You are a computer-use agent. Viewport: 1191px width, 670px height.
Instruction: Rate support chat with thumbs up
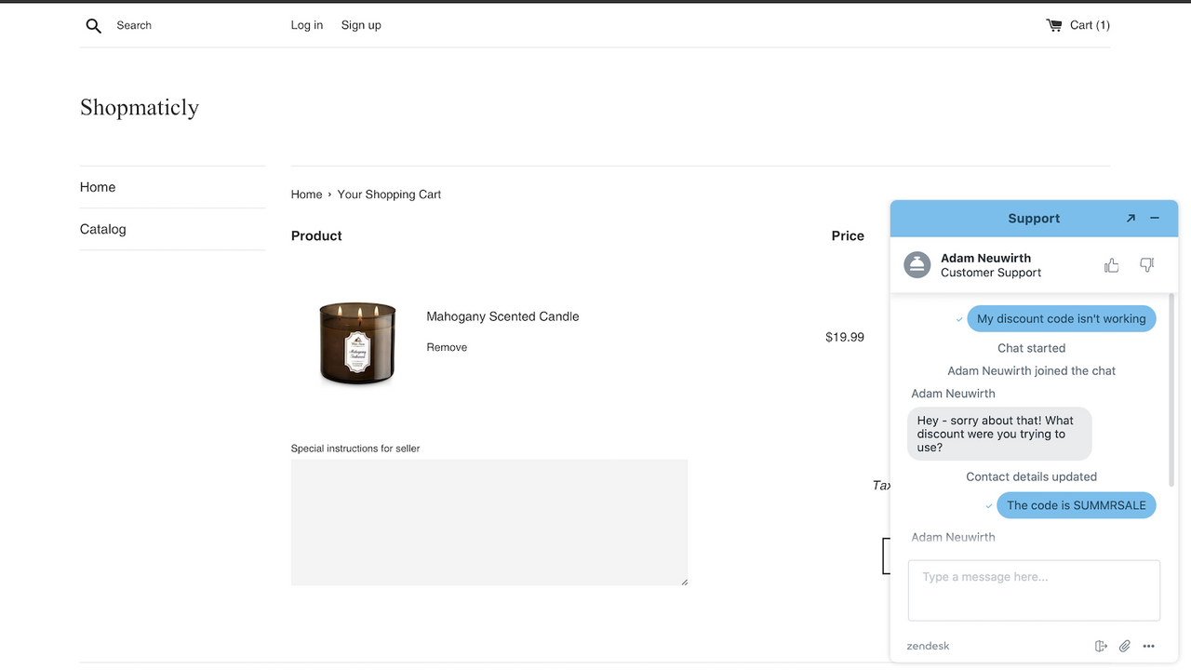[x=1111, y=265]
